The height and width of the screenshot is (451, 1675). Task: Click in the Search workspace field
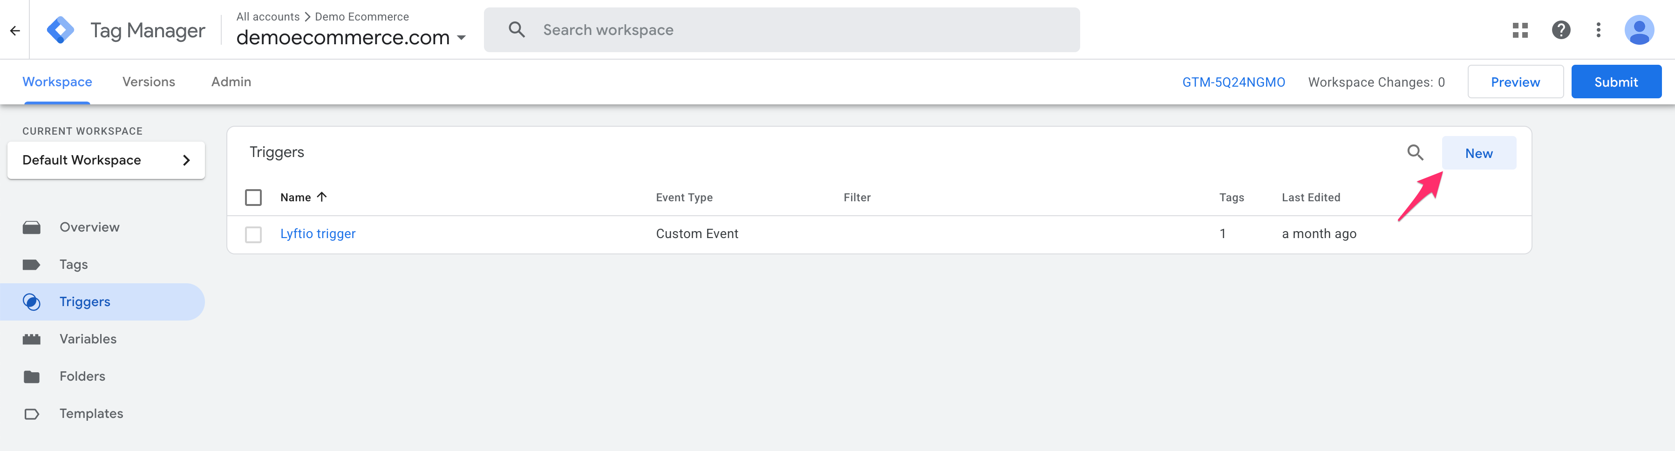click(780, 30)
